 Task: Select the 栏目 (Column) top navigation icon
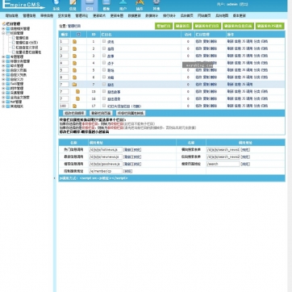coord(90,5)
